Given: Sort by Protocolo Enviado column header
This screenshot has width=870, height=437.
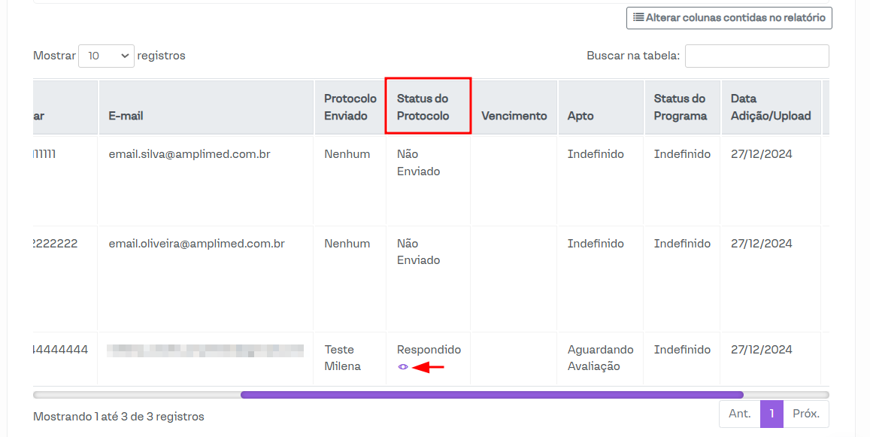Looking at the screenshot, I should 350,107.
